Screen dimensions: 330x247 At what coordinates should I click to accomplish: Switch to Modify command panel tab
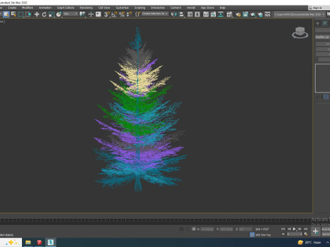tap(325, 23)
